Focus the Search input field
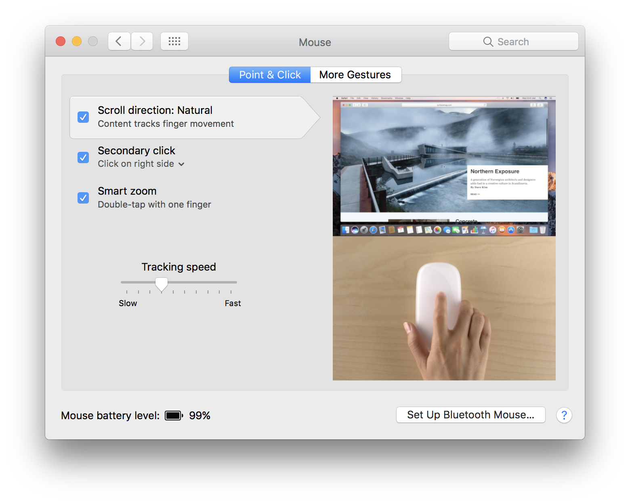The width and height of the screenshot is (630, 504). tap(514, 41)
